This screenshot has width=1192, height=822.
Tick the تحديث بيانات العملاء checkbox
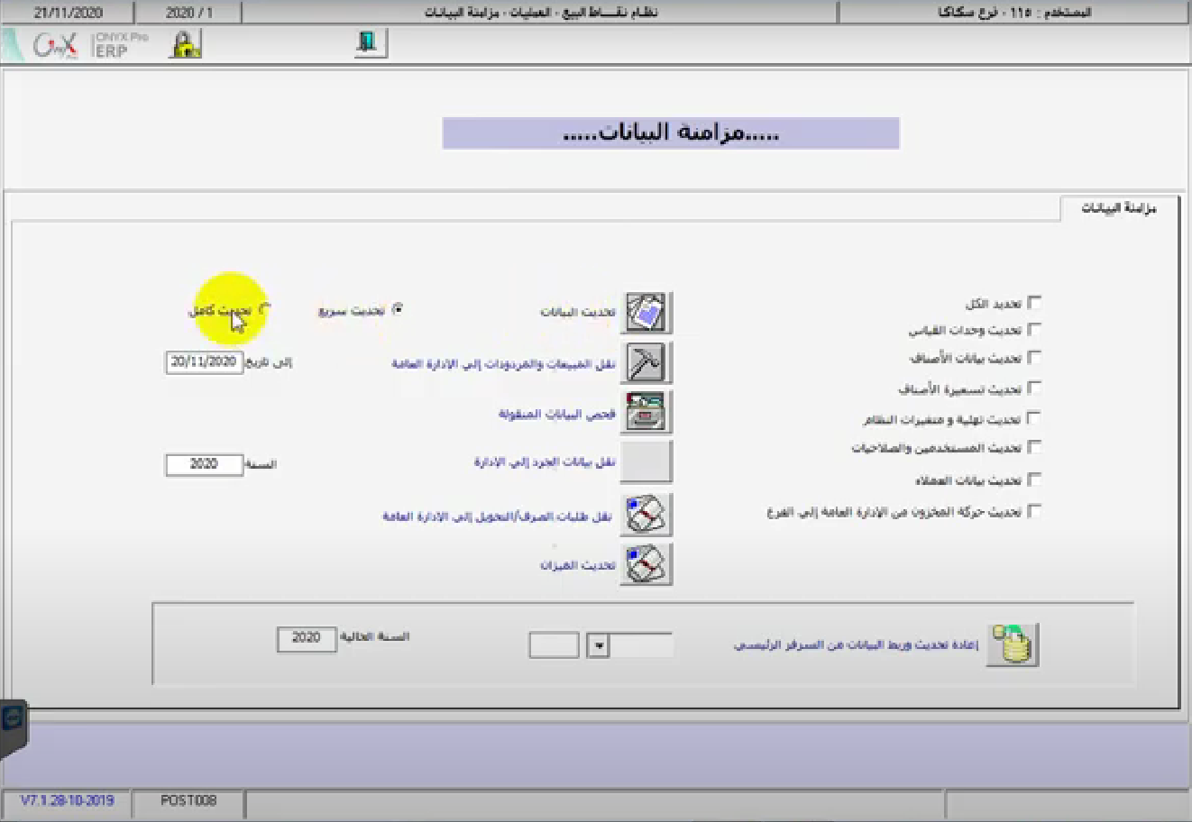point(1034,479)
